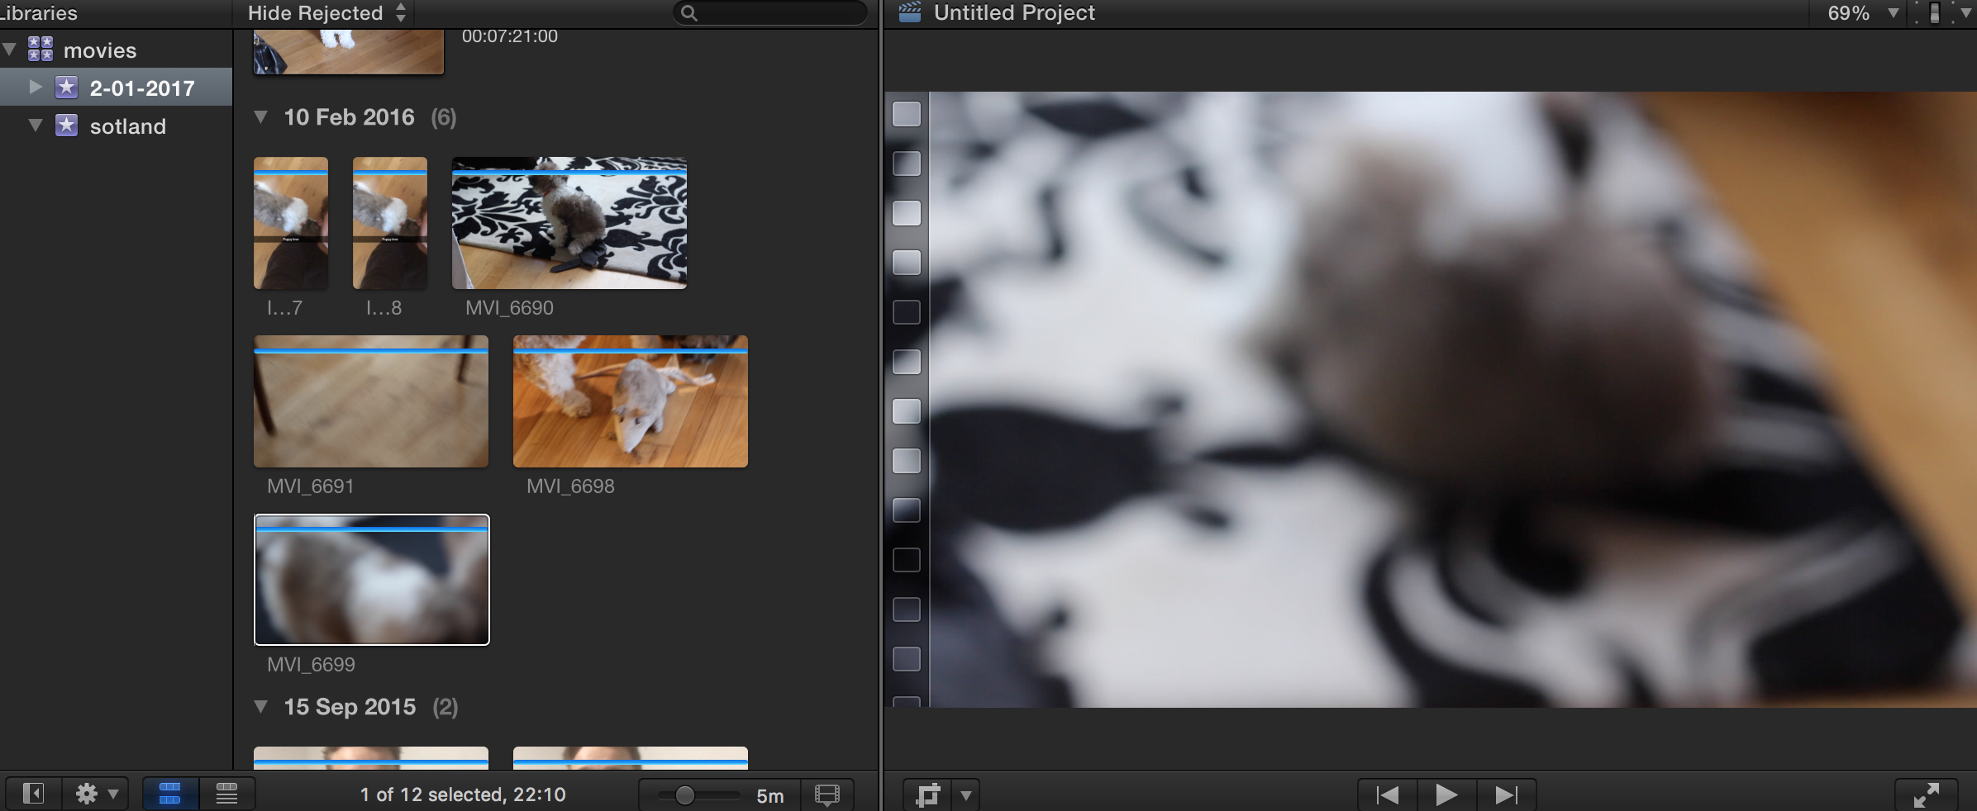Click the 15 Sep 2015 heading

[x=350, y=707]
